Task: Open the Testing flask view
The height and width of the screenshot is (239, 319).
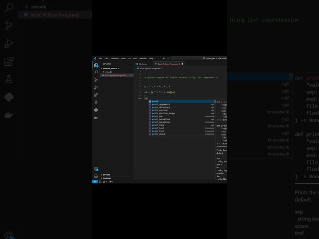Action: point(96,103)
